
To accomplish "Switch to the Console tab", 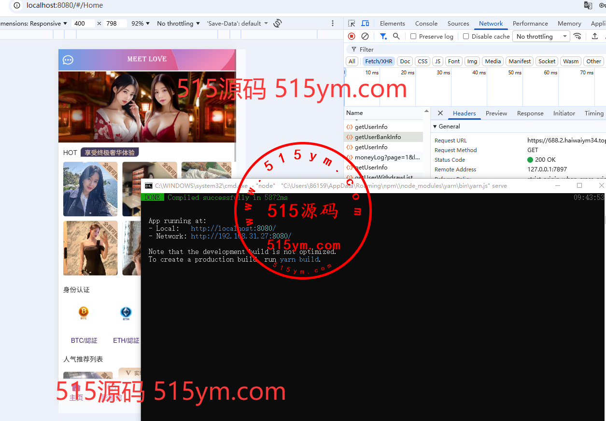I will pyautogui.click(x=426, y=23).
